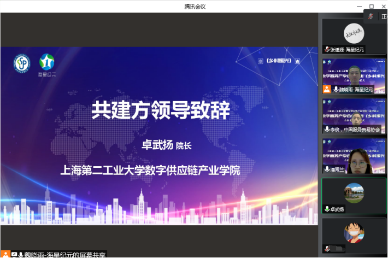
Task: Click slide title 共建方领导致辞
Action: [x=161, y=110]
